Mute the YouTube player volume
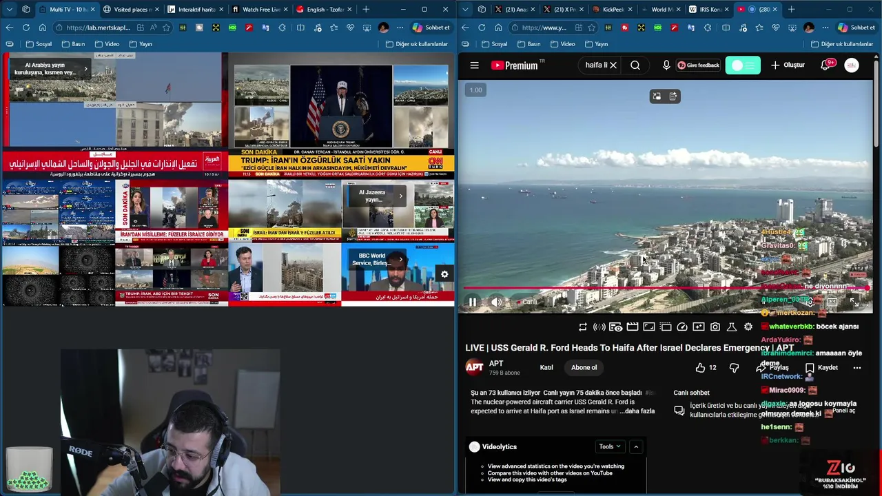This screenshot has width=882, height=496. (497, 302)
